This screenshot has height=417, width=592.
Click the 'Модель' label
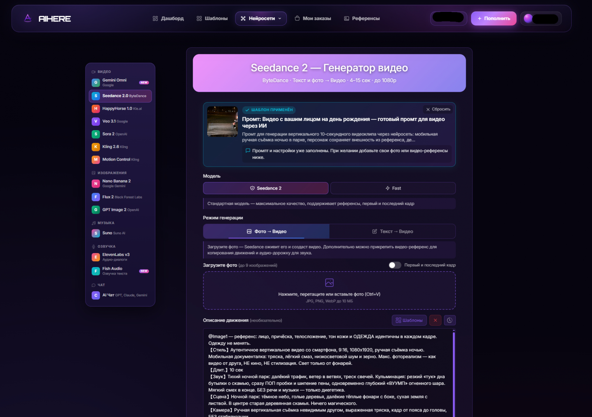pyautogui.click(x=212, y=176)
